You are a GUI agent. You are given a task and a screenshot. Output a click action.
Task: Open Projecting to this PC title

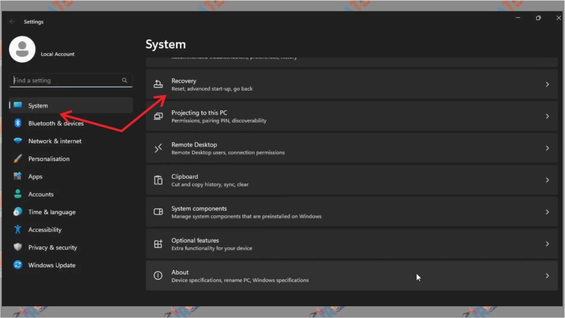tap(199, 113)
